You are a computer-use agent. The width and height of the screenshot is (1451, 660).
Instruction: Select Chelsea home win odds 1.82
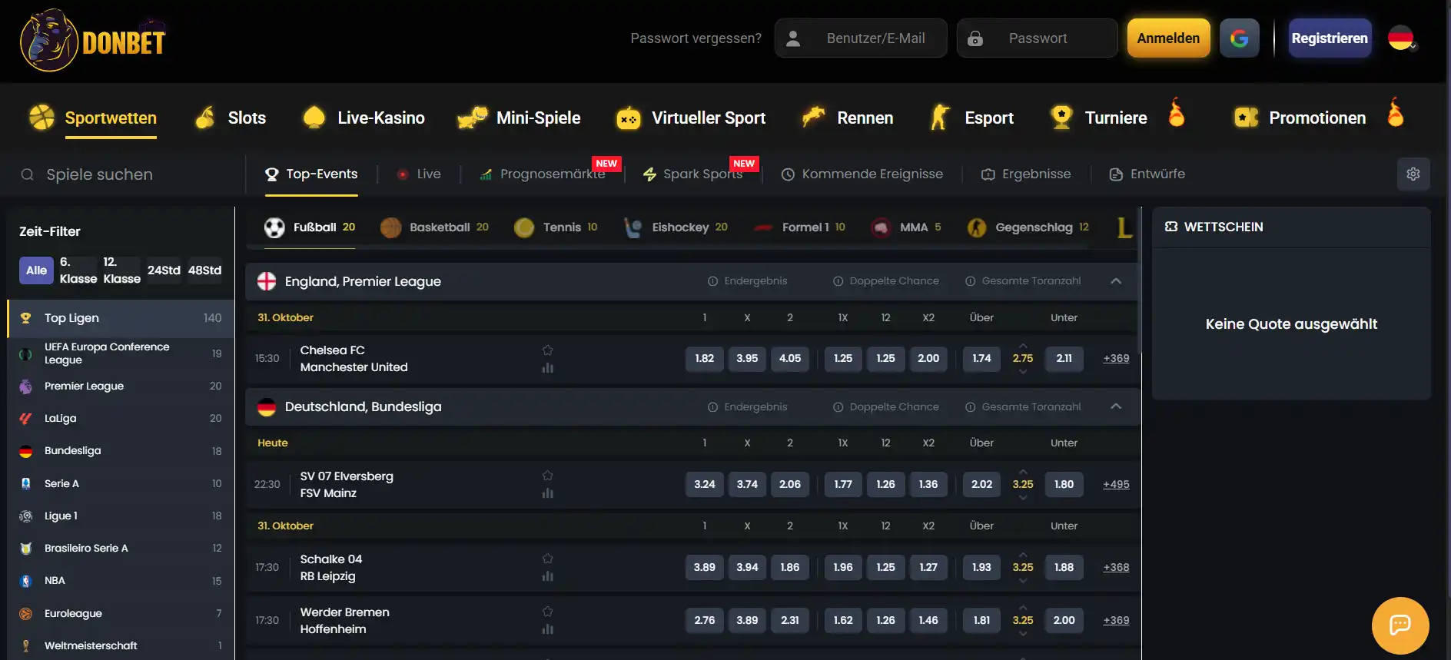pos(705,359)
